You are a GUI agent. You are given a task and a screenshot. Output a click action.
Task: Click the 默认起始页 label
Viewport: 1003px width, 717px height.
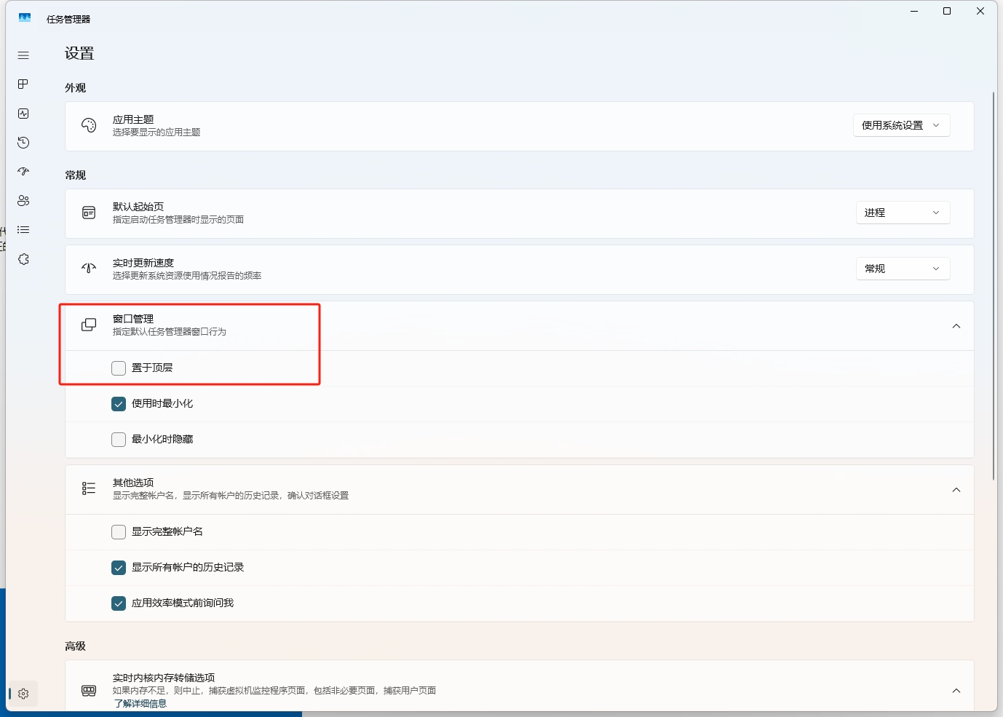tap(138, 207)
